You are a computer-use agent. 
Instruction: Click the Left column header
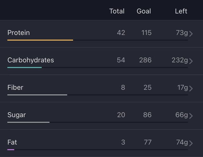(x=181, y=11)
